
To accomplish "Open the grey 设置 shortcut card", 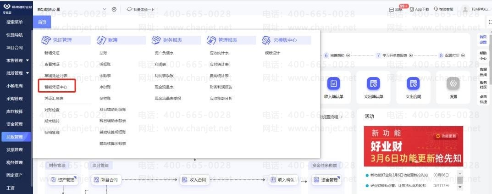I will (x=453, y=87).
